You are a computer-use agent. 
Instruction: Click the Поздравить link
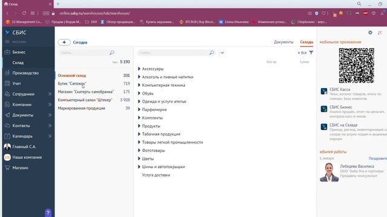pos(377,159)
